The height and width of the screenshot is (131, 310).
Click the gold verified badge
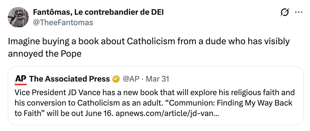click(x=116, y=79)
